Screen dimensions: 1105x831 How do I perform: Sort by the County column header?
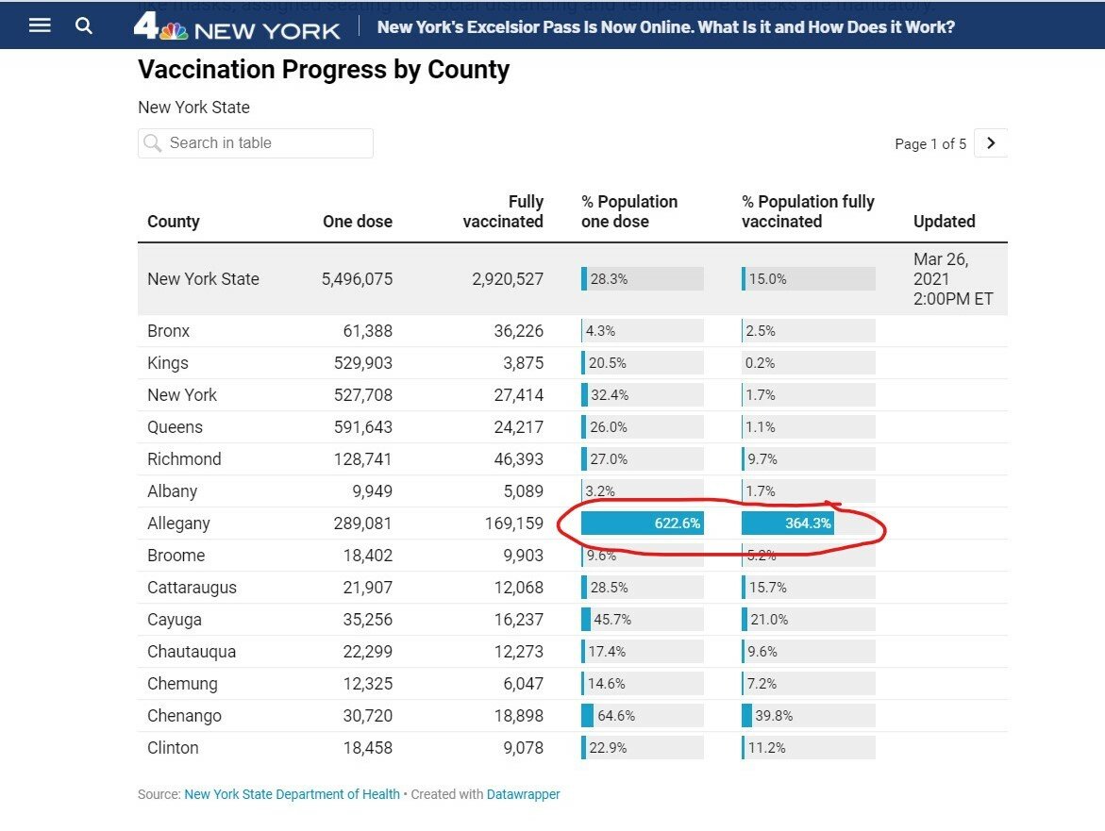[x=174, y=222]
